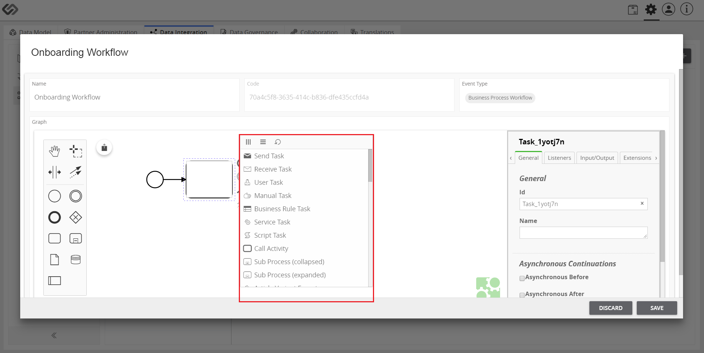Viewport: 704px width, 353px height.
Task: Click the replace menu scrollbar thumb
Action: coord(370,165)
